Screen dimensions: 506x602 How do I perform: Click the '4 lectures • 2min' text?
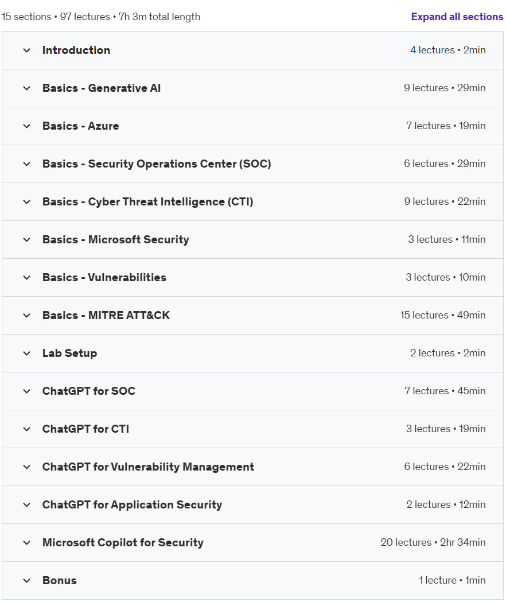click(447, 50)
